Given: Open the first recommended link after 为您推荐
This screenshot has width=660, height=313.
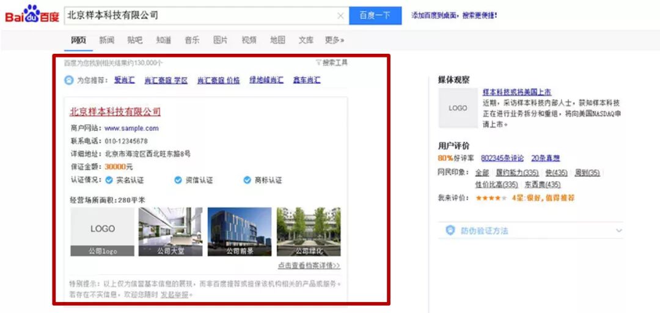Looking at the screenshot, I should click(x=125, y=80).
